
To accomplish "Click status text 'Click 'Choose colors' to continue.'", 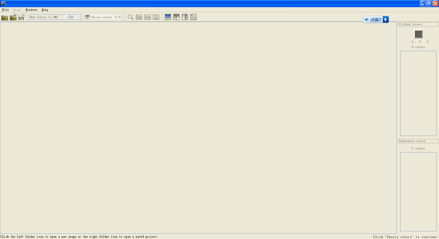I will [x=405, y=237].
